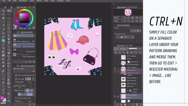
Task: Open the blending mode Normal dropdown
Action: pos(124,49)
